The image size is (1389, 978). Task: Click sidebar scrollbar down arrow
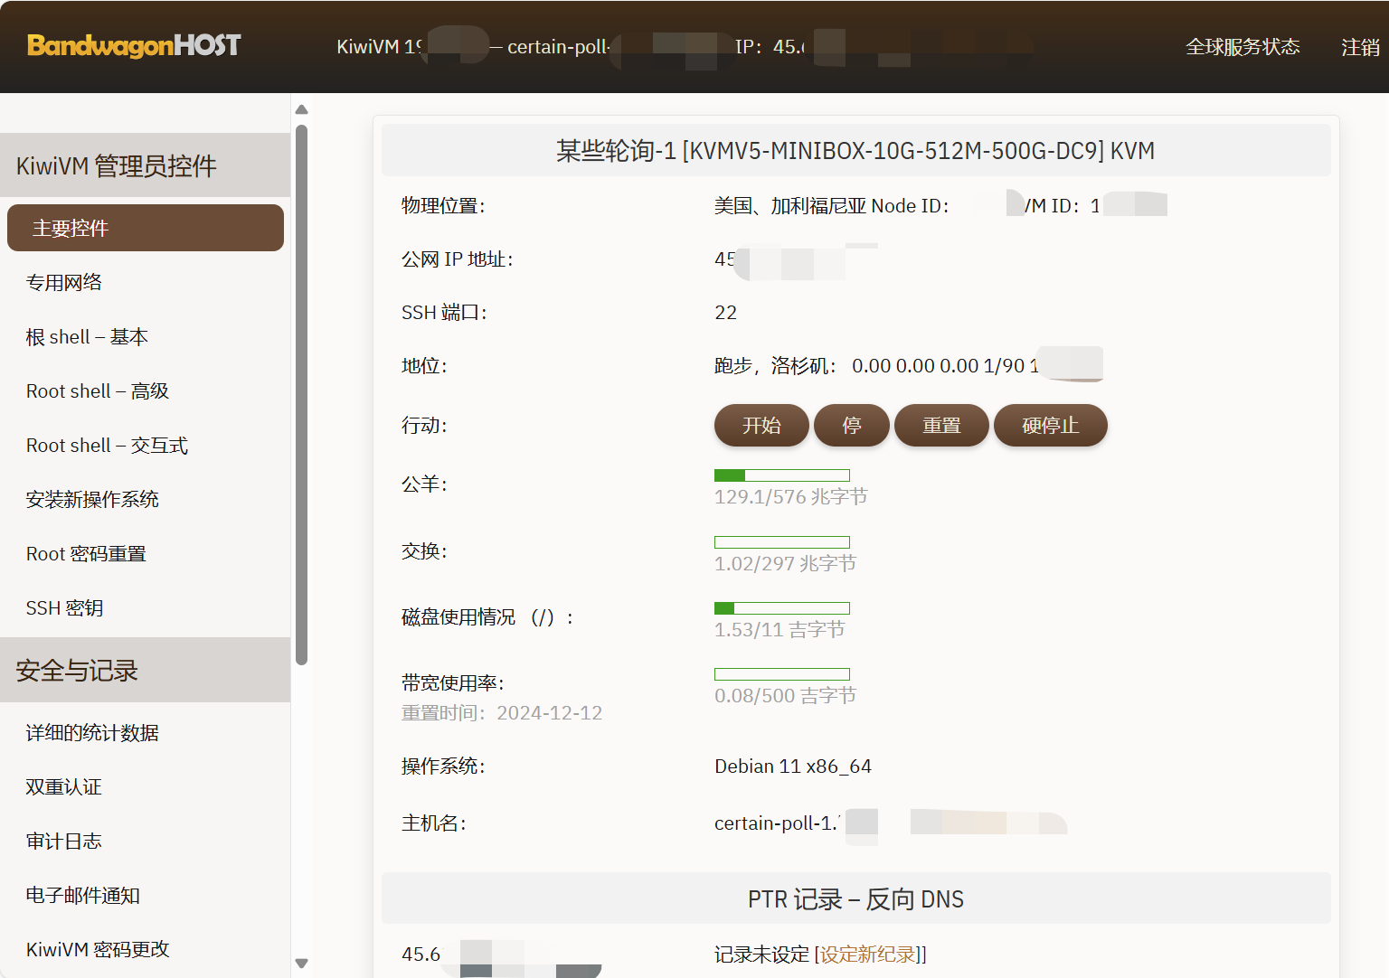(302, 964)
